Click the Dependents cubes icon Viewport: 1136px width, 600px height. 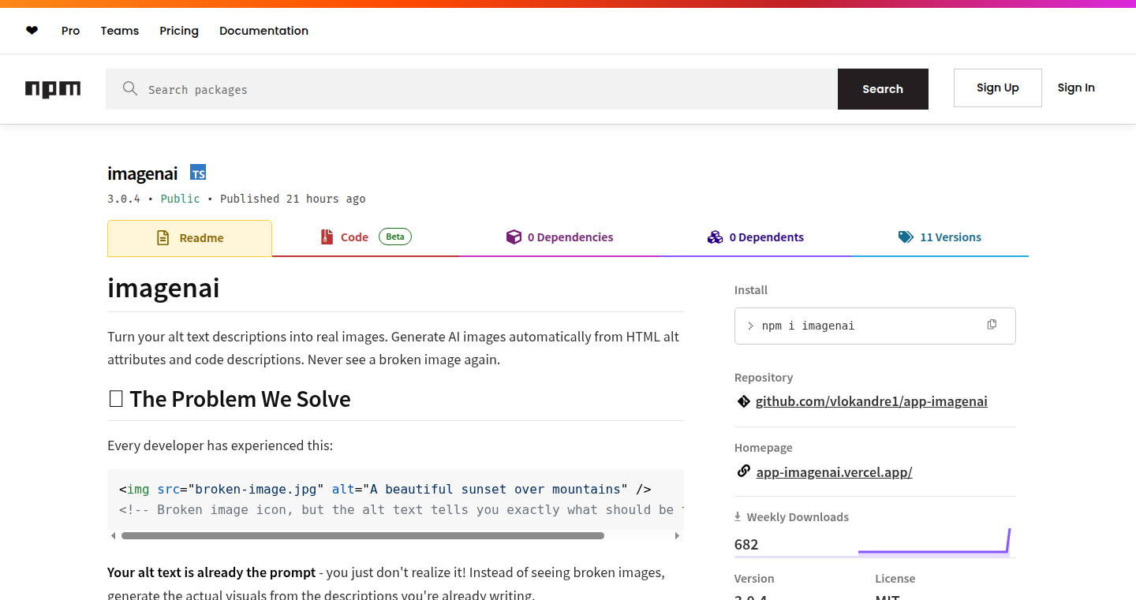click(x=715, y=237)
